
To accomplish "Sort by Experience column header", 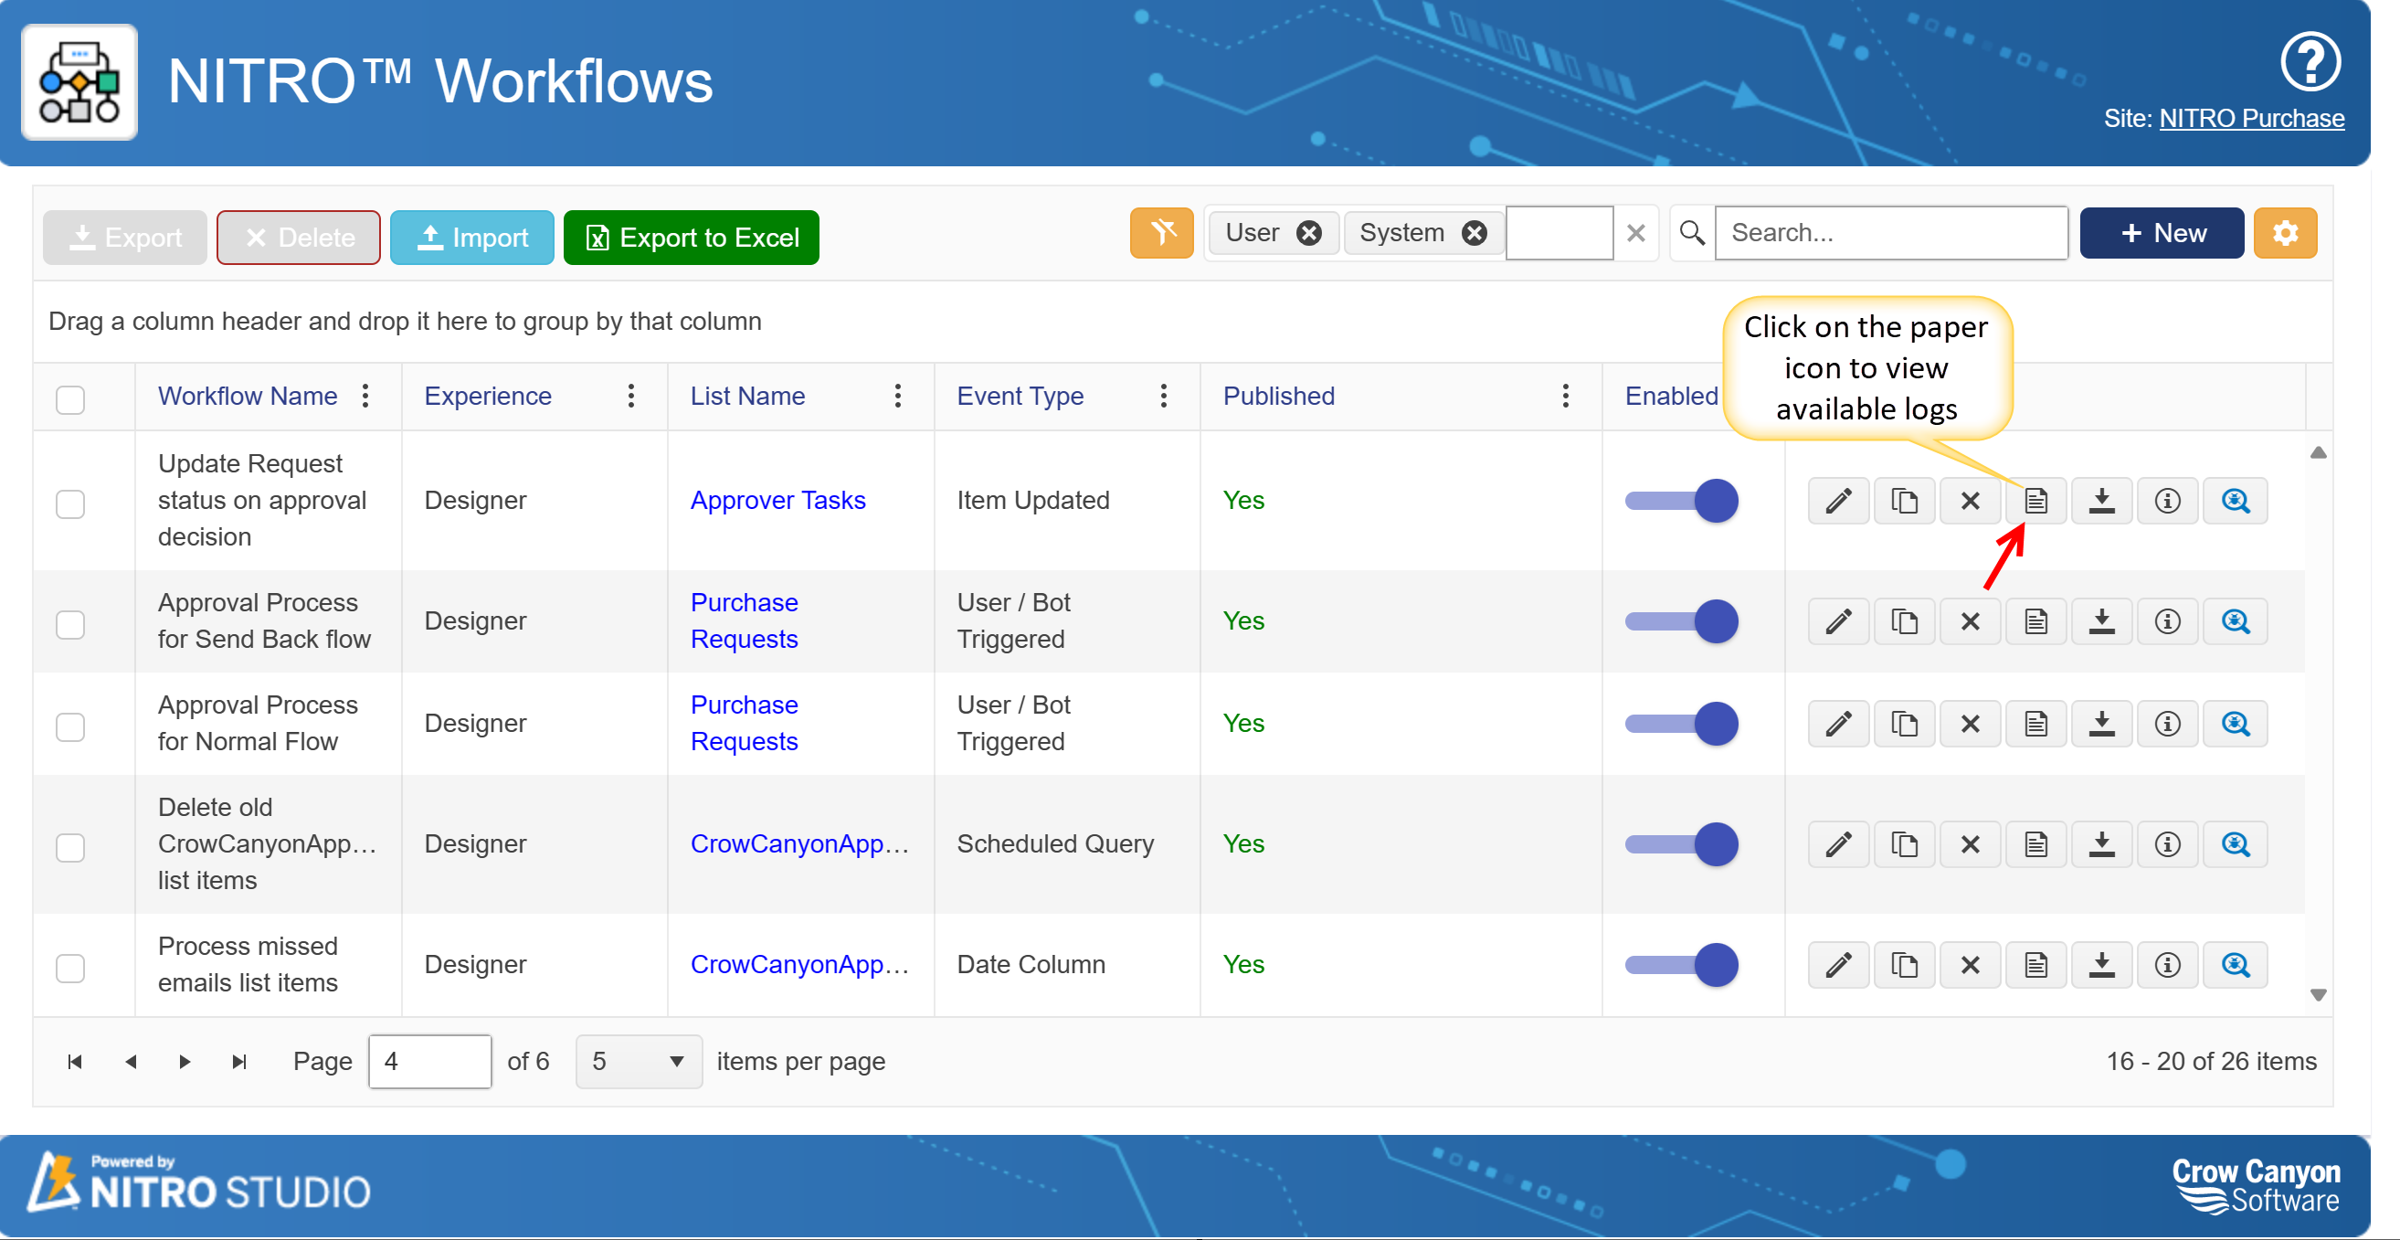I will click(487, 396).
